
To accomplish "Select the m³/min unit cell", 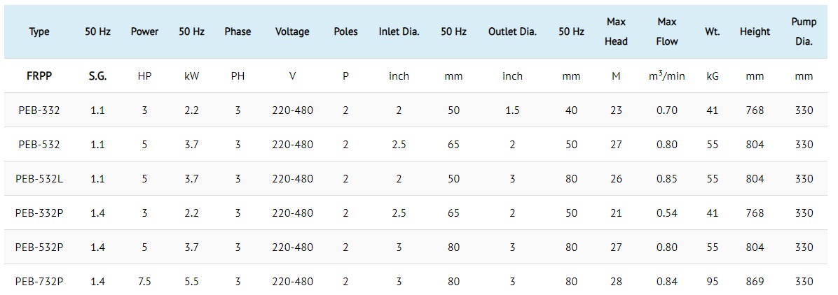I will pos(667,75).
